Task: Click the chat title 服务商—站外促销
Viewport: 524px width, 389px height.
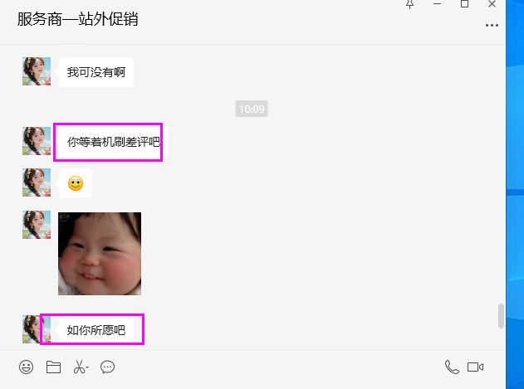Action: pyautogui.click(x=77, y=19)
